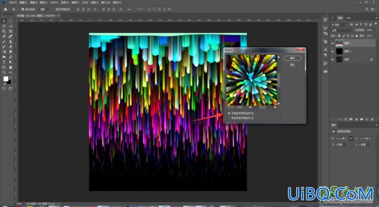
Task: Select the Crop tool
Action: tap(4, 31)
